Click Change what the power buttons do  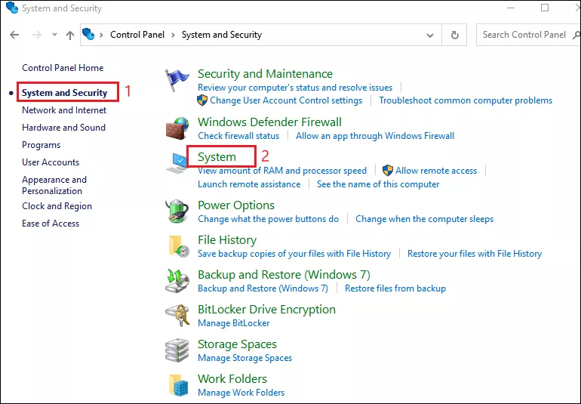click(x=269, y=219)
